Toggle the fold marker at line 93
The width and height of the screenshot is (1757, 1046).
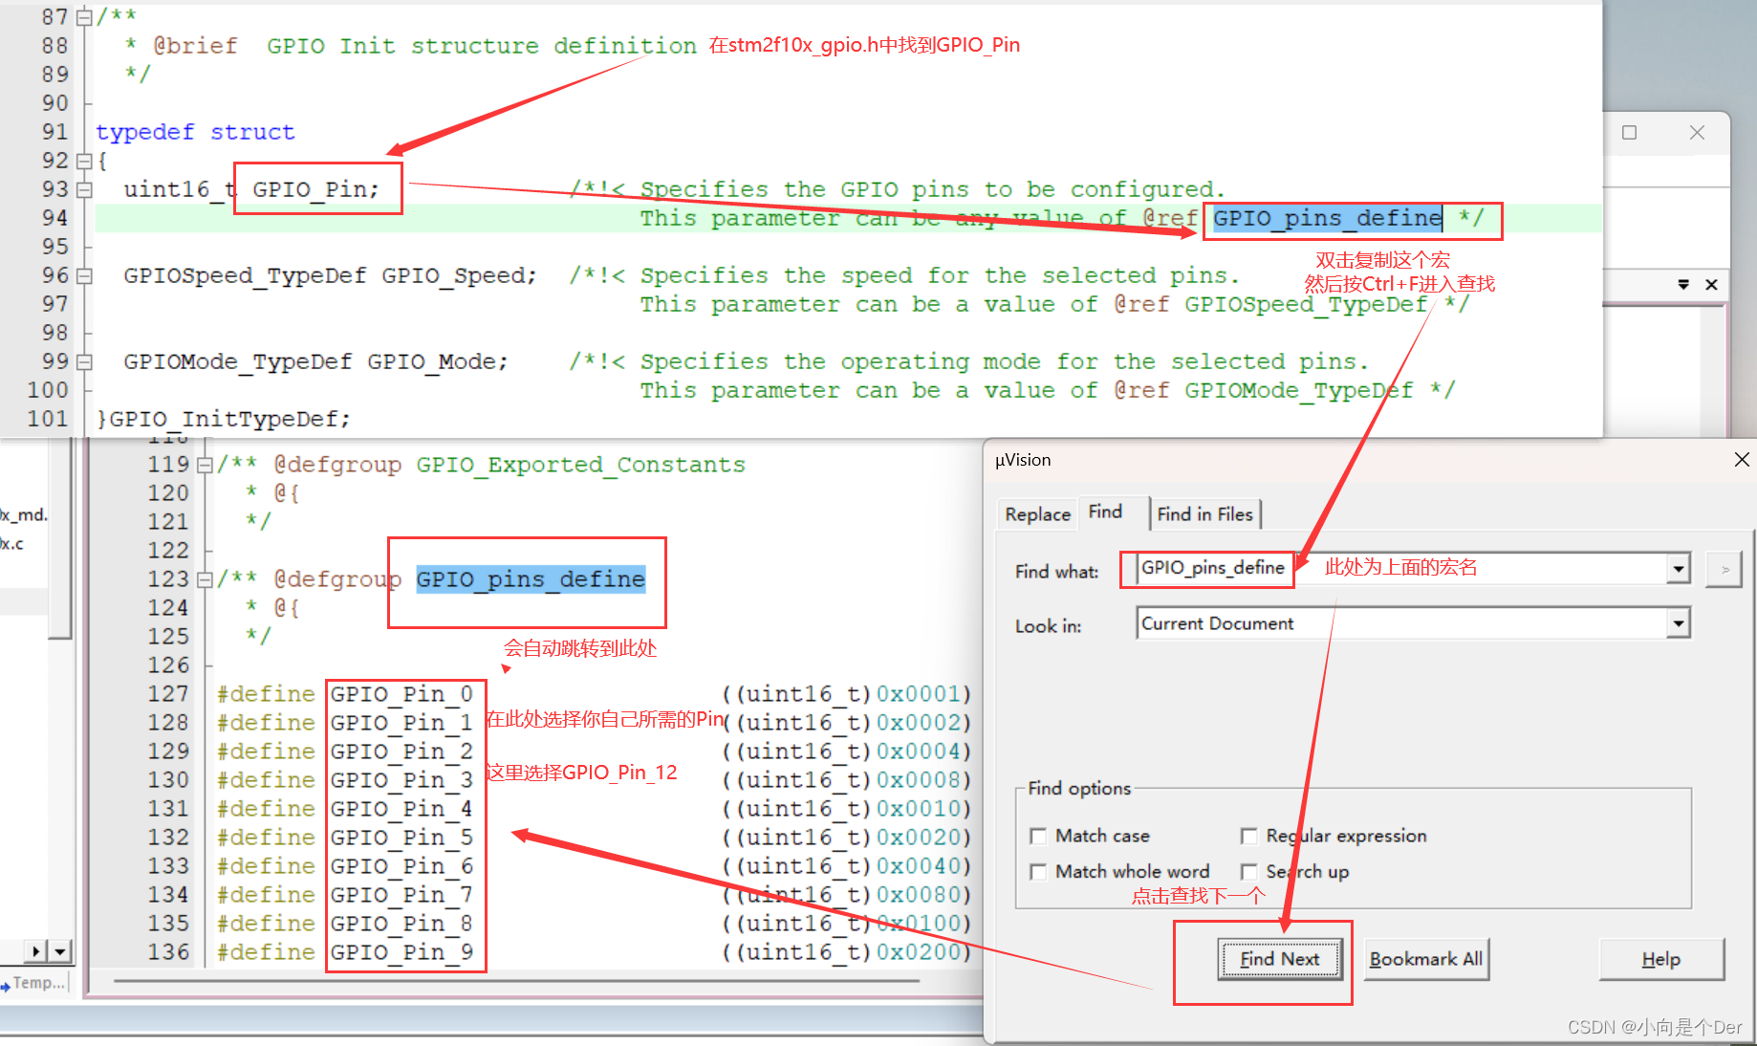point(84,189)
